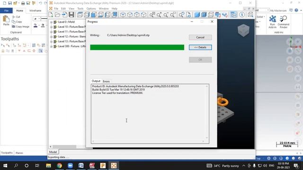
Task: Expand the Level 11 : Fixture Base node
Action: (x=51, y=32)
